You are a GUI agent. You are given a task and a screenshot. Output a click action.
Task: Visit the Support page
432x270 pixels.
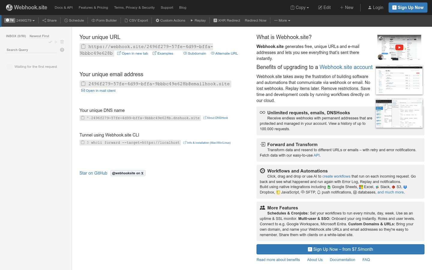click(167, 7)
